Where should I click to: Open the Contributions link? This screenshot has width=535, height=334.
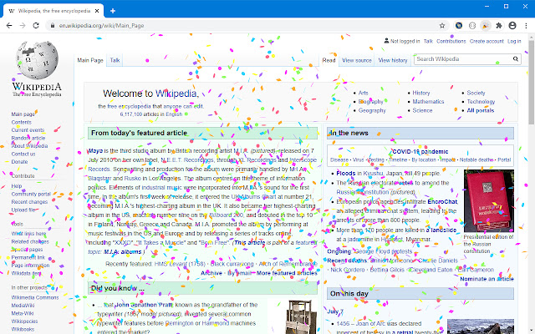[x=451, y=41]
